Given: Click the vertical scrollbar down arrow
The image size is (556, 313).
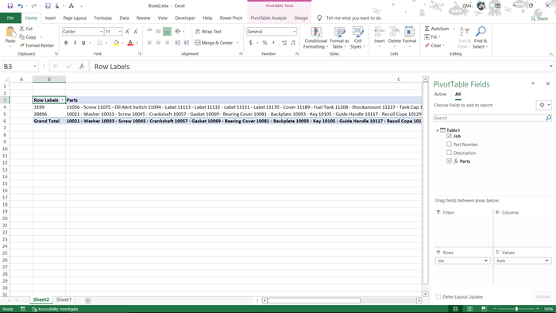Looking at the screenshot, I should click(x=426, y=294).
